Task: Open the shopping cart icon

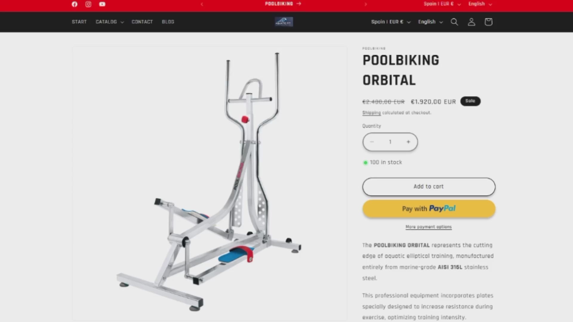Action: (x=488, y=22)
